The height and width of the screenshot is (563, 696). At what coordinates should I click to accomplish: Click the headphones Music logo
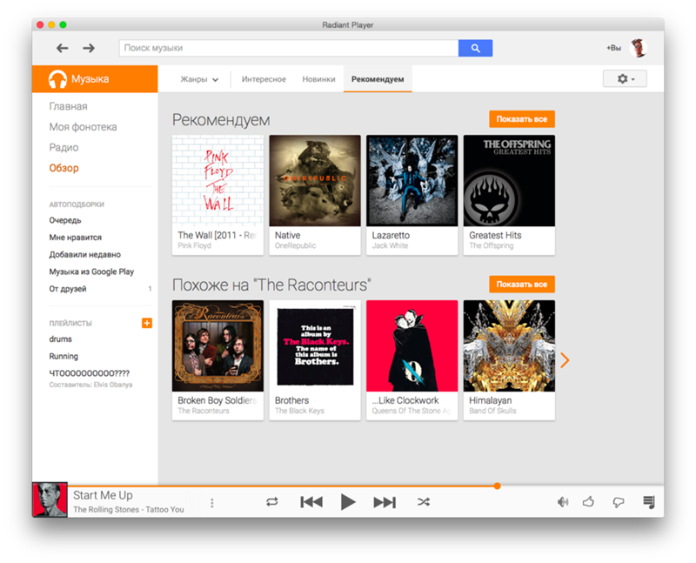click(57, 79)
